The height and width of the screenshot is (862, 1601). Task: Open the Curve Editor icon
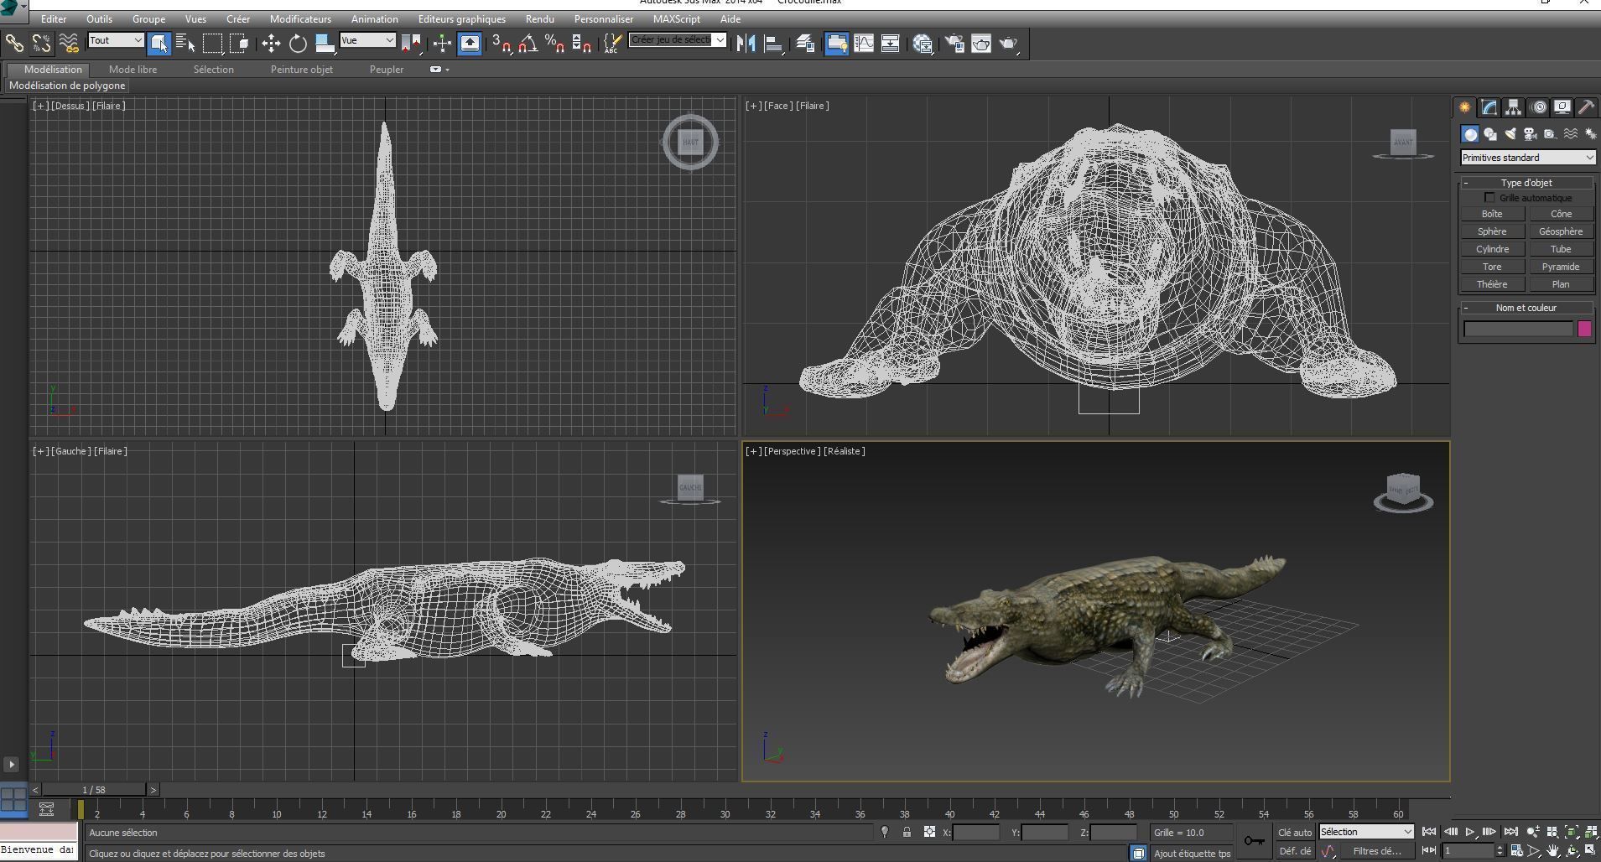click(863, 43)
